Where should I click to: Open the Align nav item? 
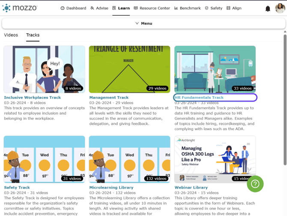(x=234, y=8)
